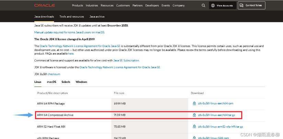Click the 'ARM 64 Compressed Archive' text
283x139 pixels.
click(x=55, y=115)
